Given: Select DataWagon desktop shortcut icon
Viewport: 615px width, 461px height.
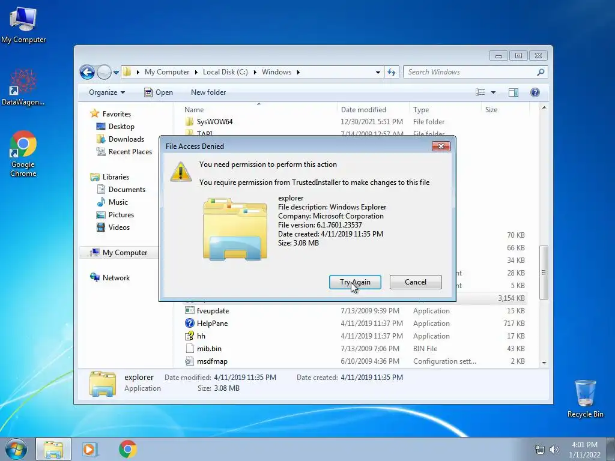Looking at the screenshot, I should tap(23, 88).
